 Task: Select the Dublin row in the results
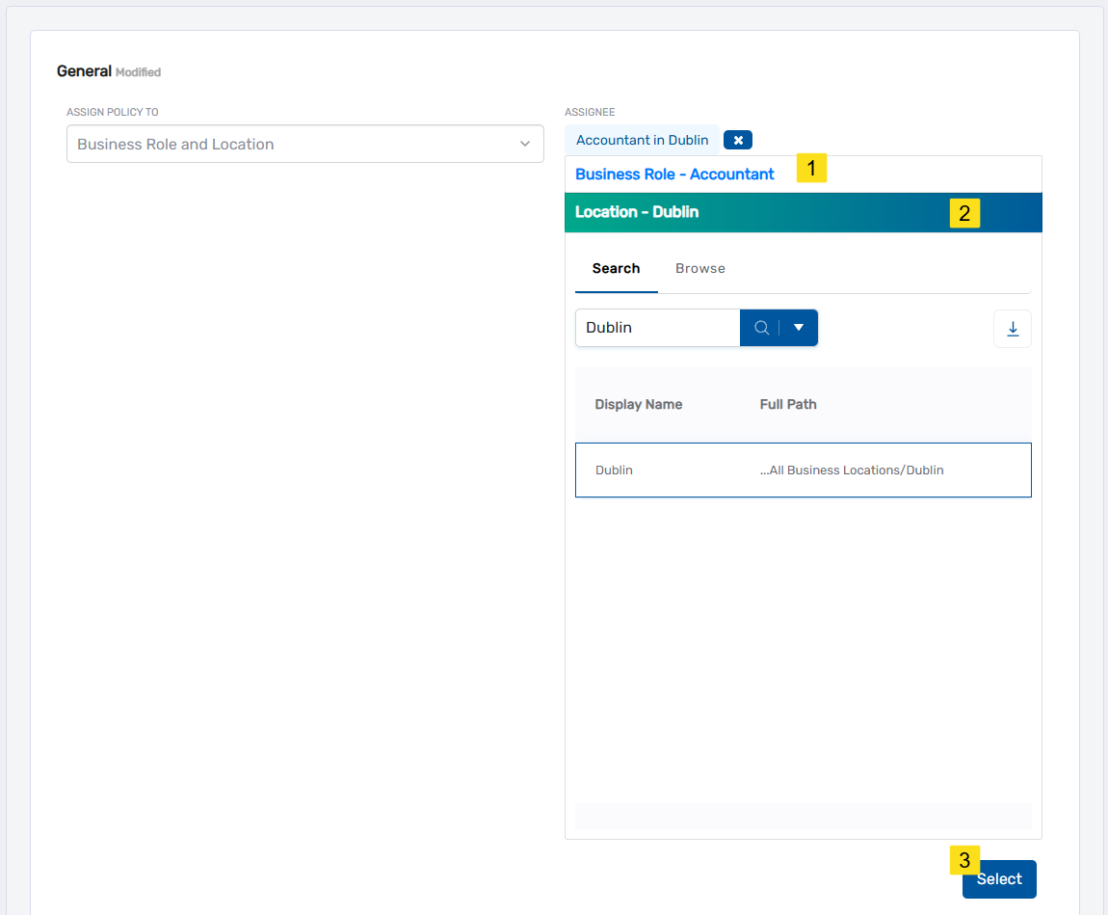coord(803,470)
